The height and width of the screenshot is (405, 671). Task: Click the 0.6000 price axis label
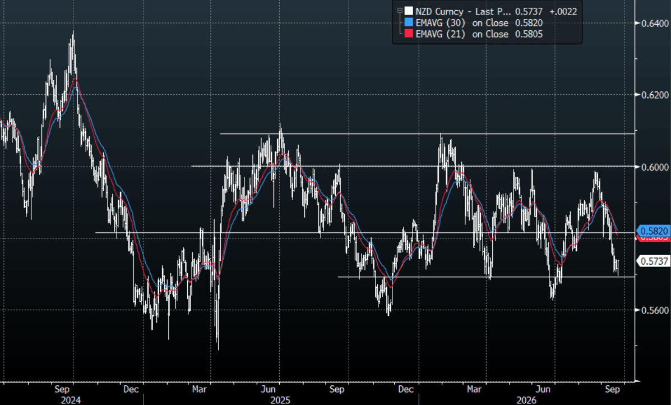tap(655, 167)
